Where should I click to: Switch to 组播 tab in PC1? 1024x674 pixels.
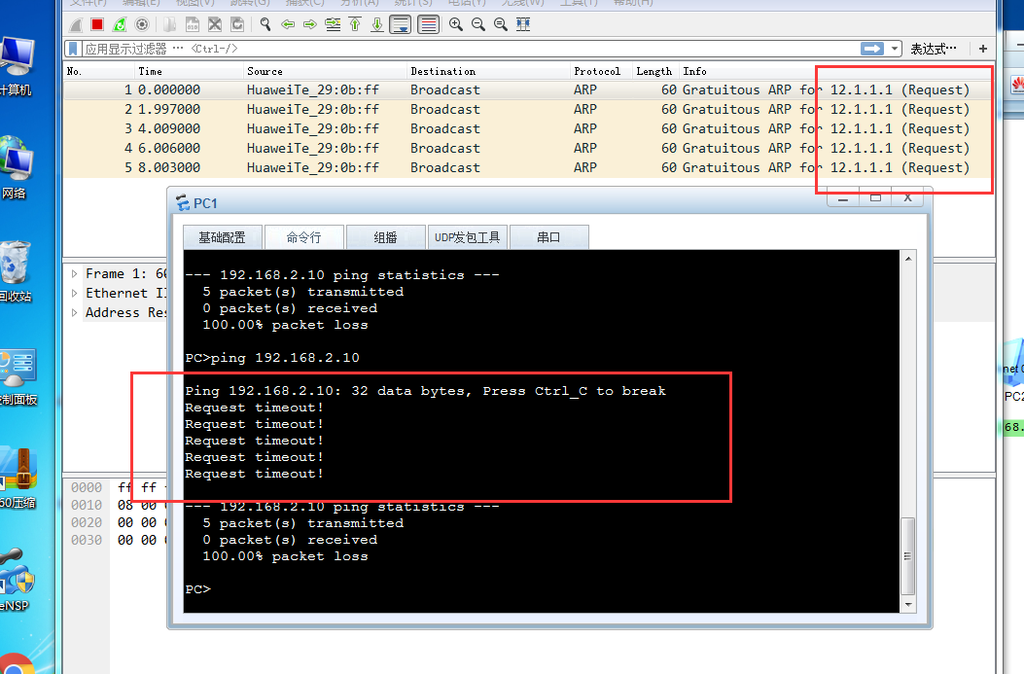[385, 237]
